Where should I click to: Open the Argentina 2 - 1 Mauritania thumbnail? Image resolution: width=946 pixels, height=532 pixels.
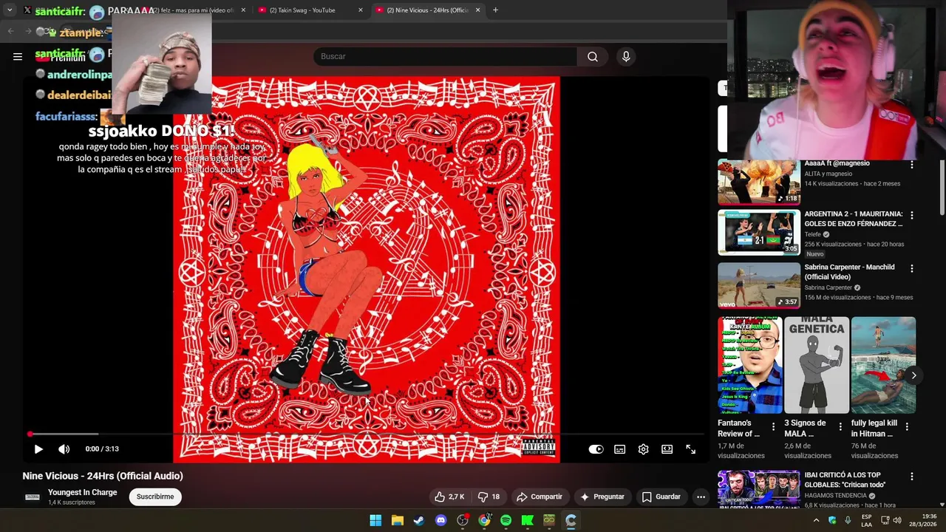coord(759,232)
